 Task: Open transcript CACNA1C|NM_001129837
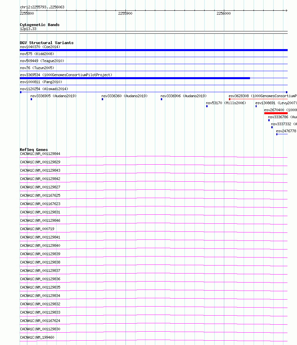point(40,271)
